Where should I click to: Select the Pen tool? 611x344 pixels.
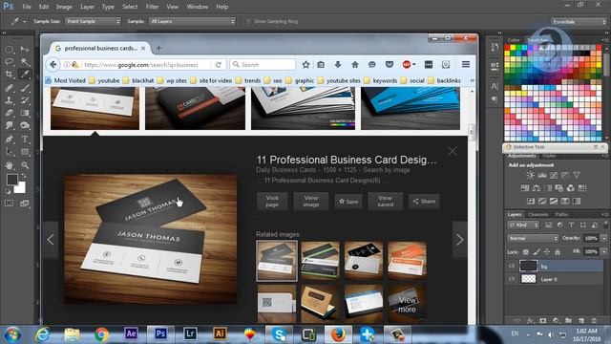(9, 139)
